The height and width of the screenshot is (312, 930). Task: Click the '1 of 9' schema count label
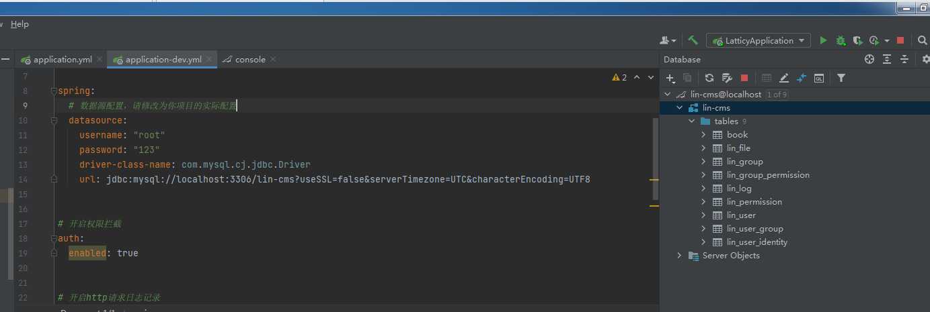(x=776, y=95)
